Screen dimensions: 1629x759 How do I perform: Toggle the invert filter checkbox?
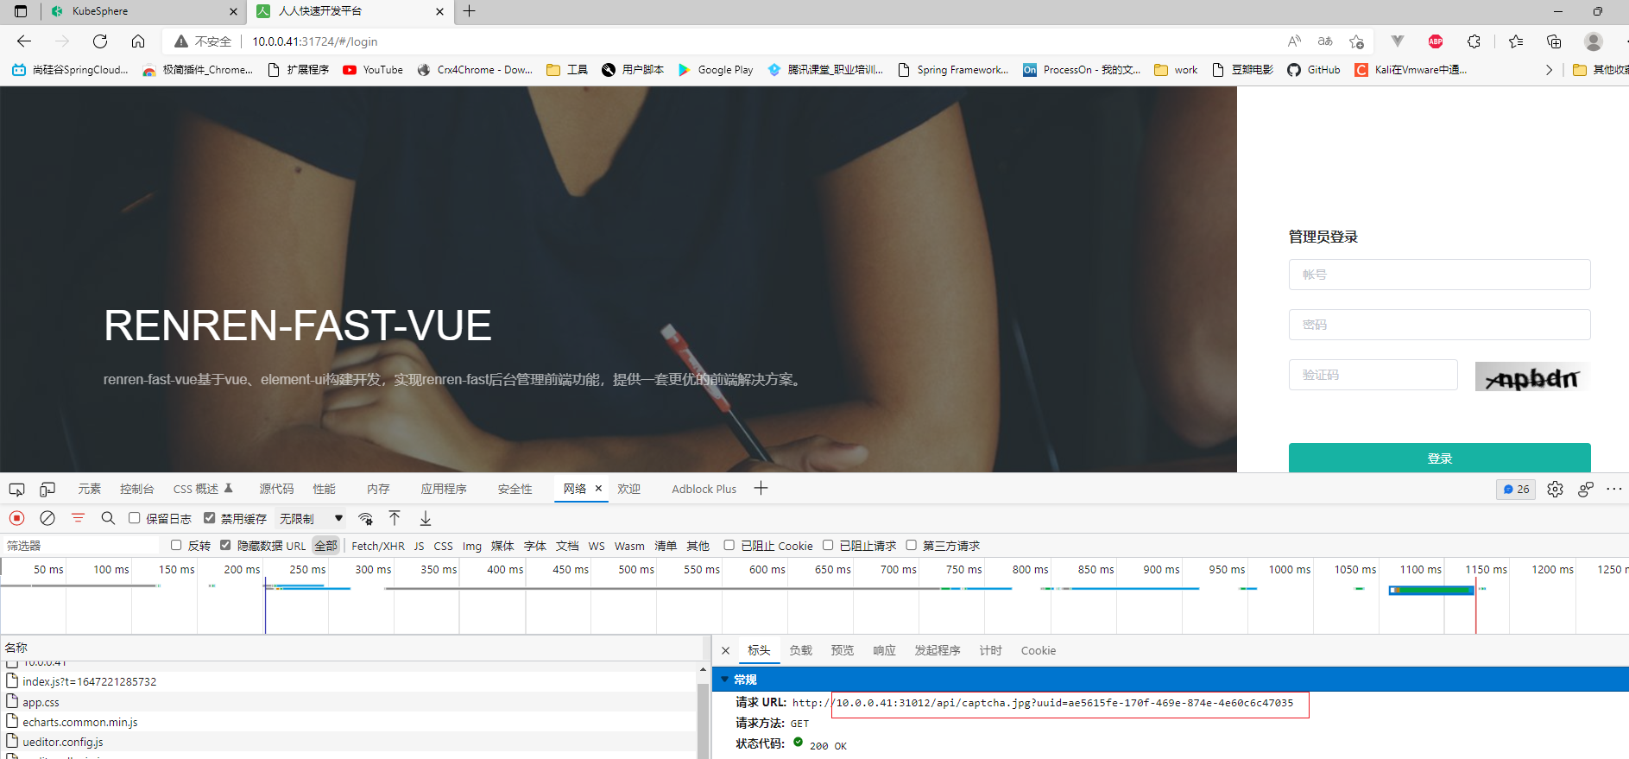coord(176,545)
